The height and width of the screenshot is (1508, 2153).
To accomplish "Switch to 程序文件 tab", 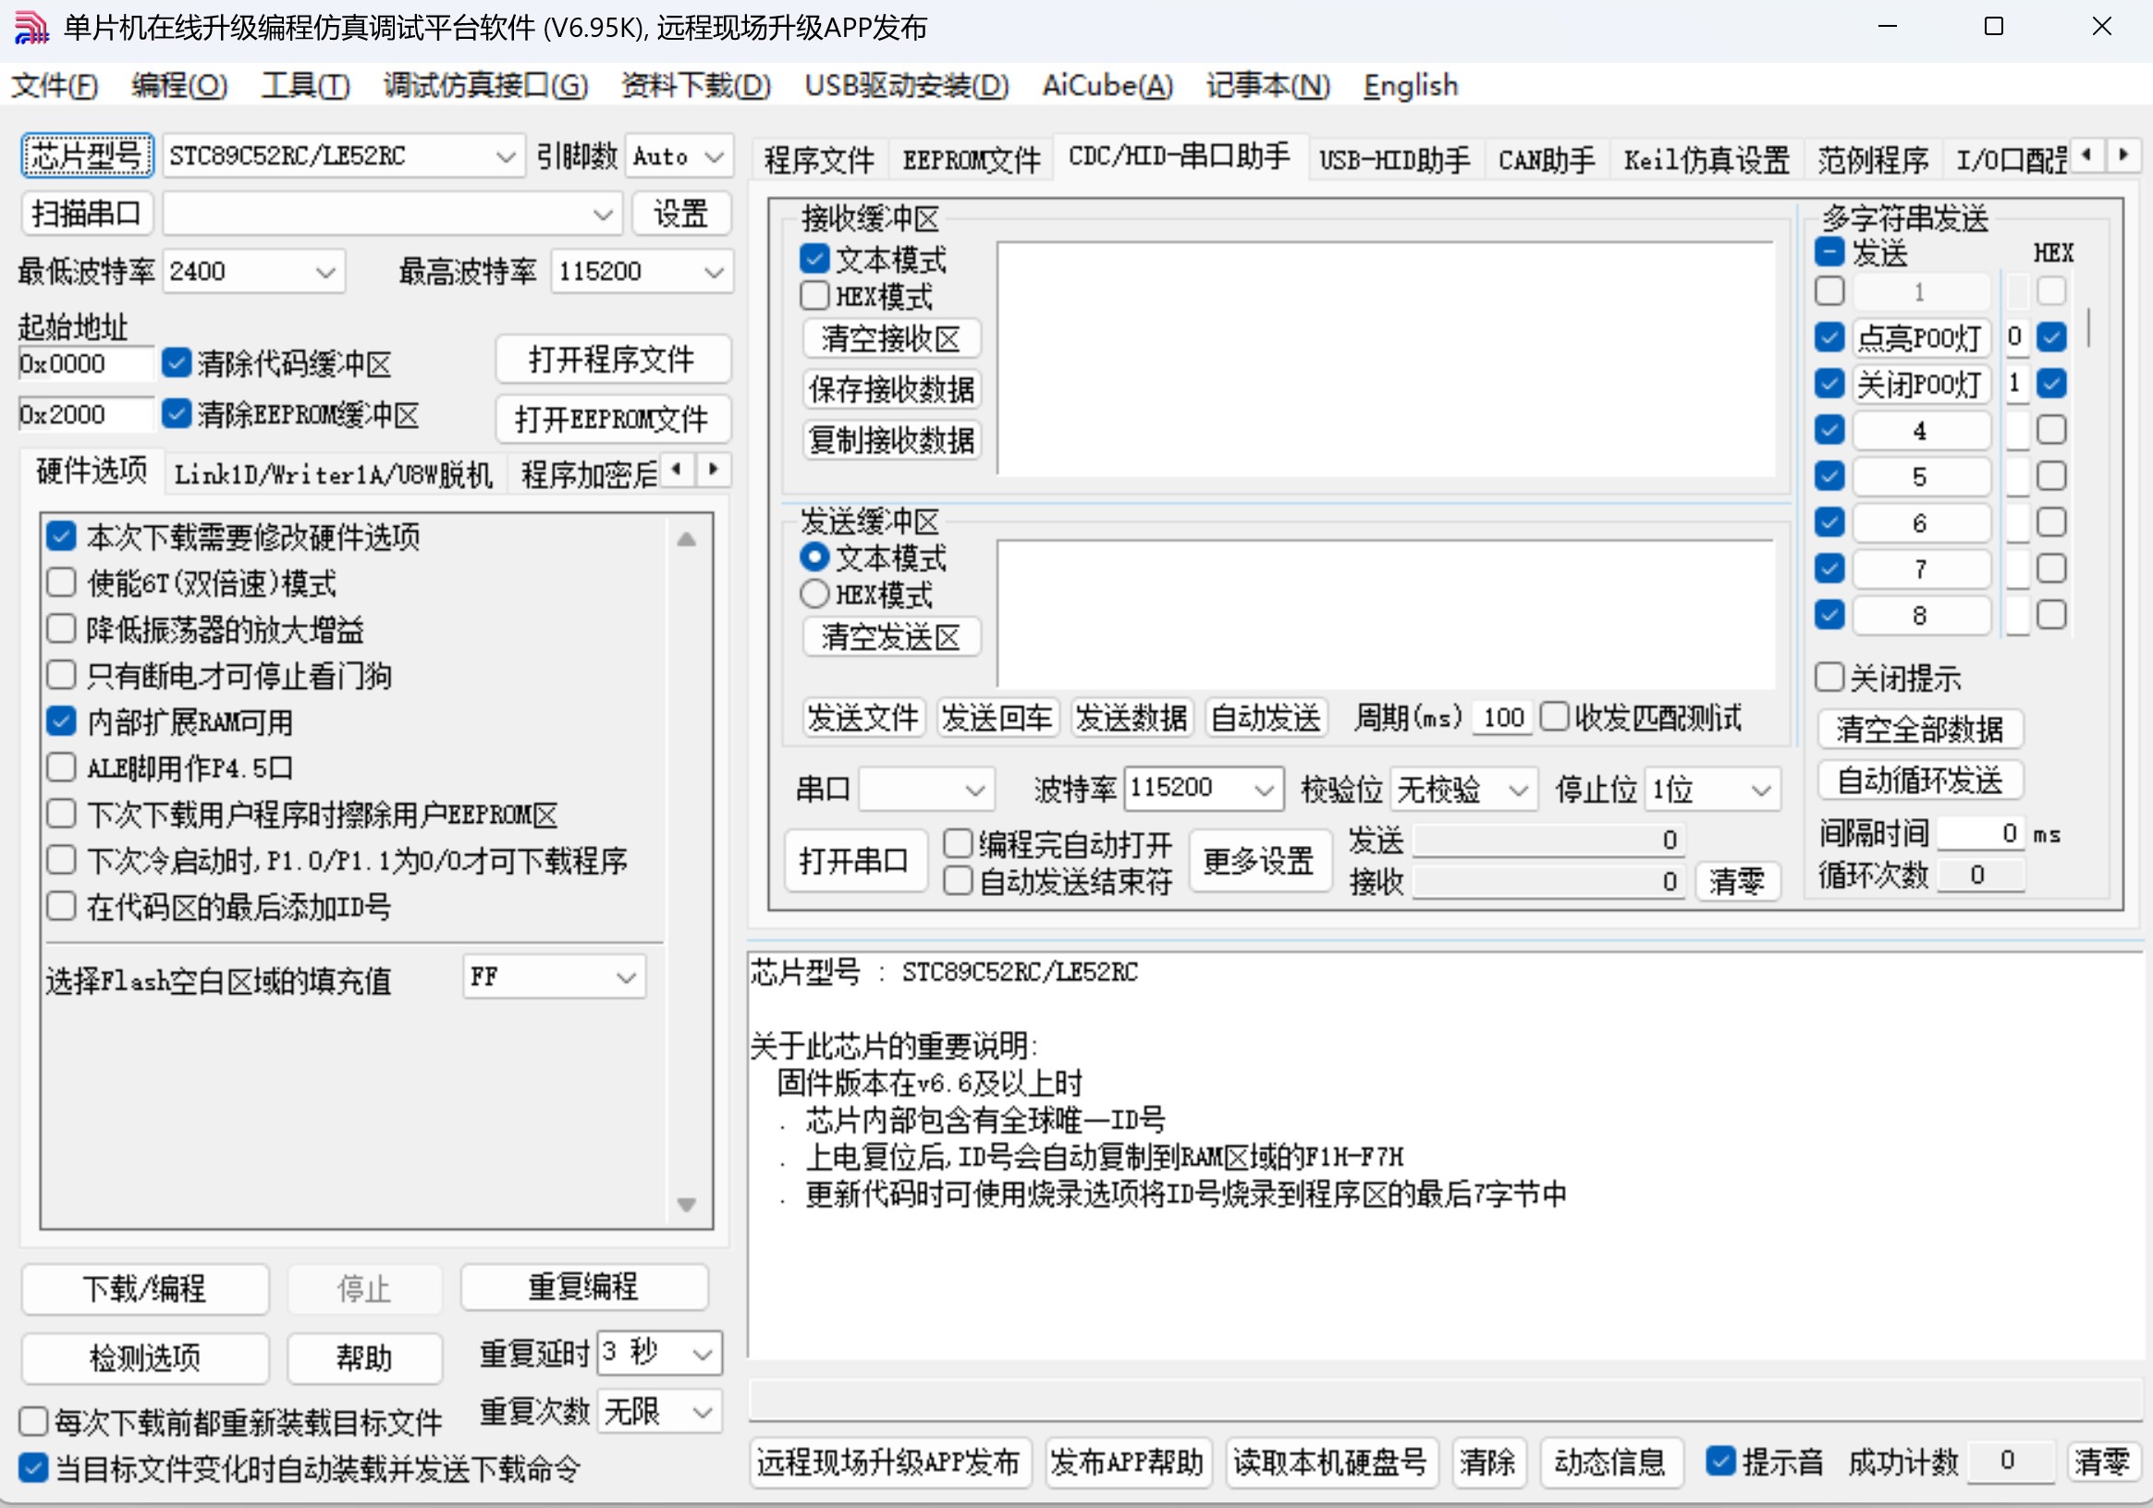I will click(x=819, y=159).
